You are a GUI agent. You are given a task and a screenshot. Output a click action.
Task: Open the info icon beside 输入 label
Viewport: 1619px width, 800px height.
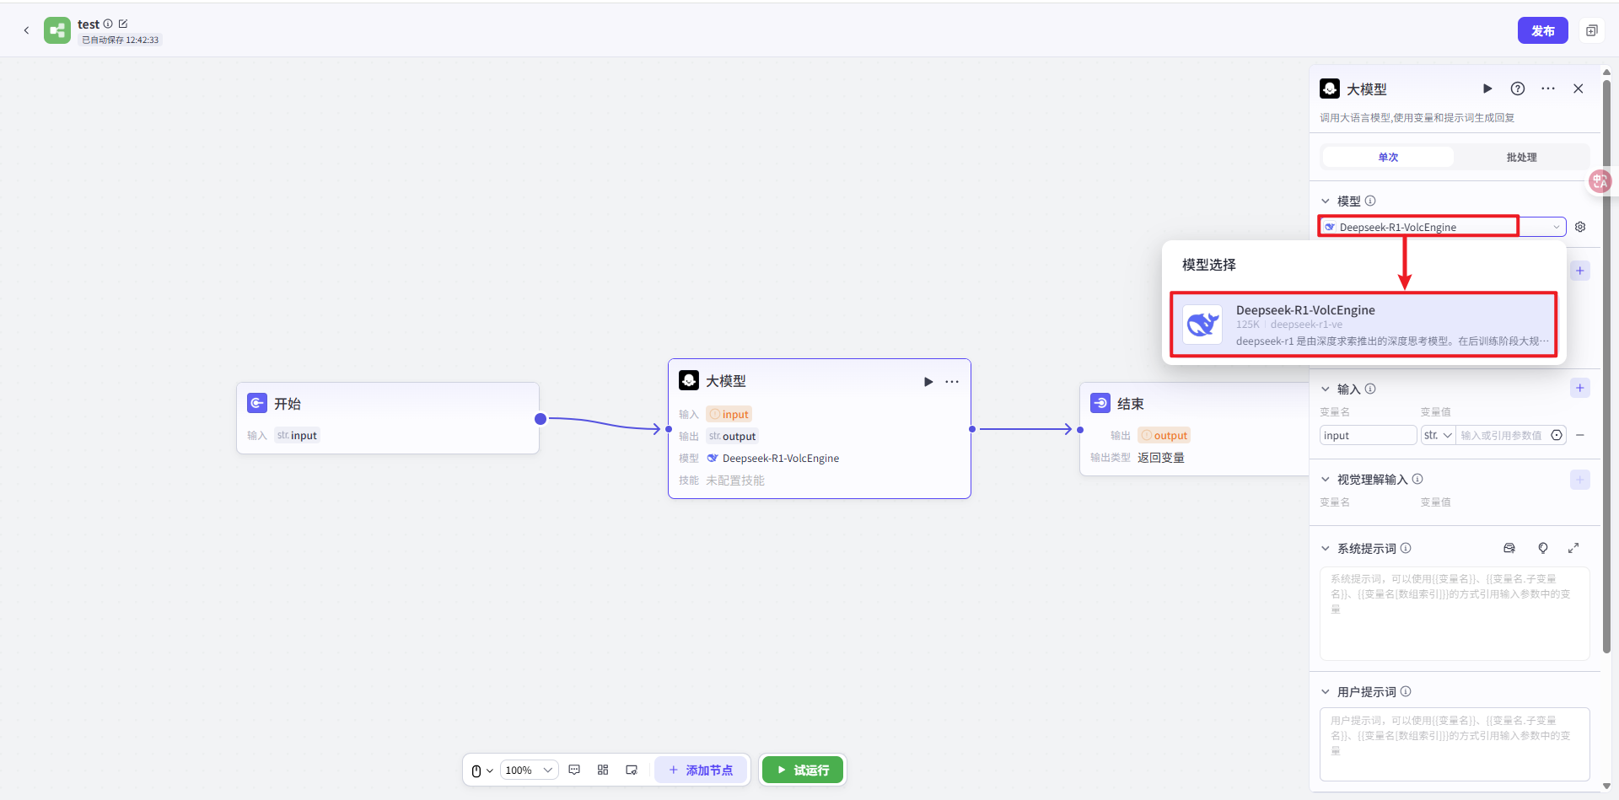point(1370,389)
